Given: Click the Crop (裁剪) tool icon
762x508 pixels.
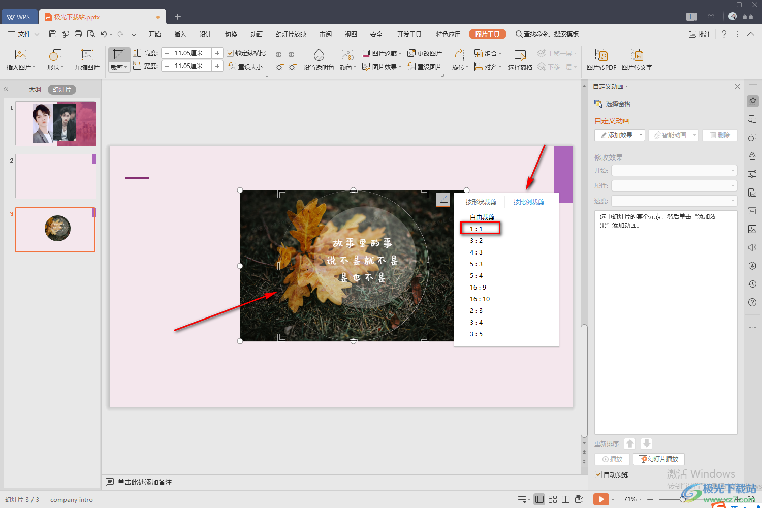Looking at the screenshot, I should (x=119, y=55).
